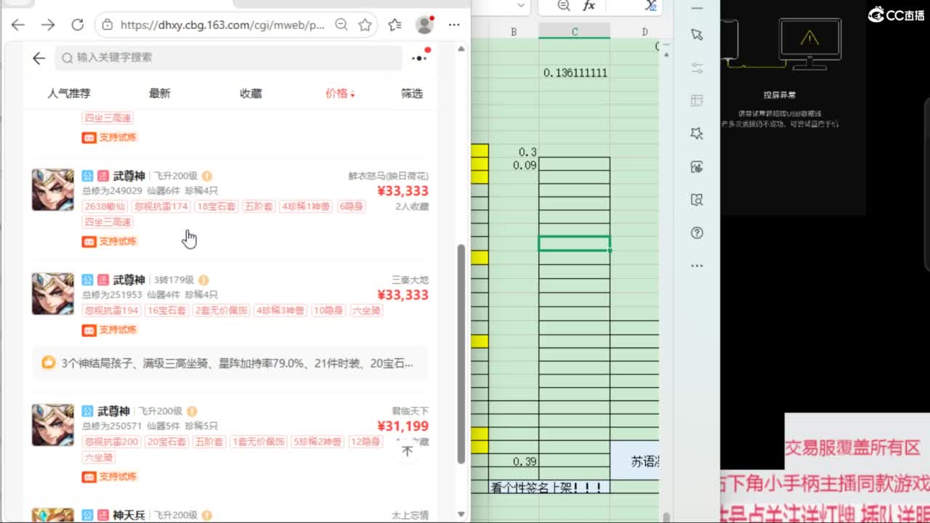Click the table layout icon in side panel
This screenshot has height=523, width=930.
[x=697, y=100]
